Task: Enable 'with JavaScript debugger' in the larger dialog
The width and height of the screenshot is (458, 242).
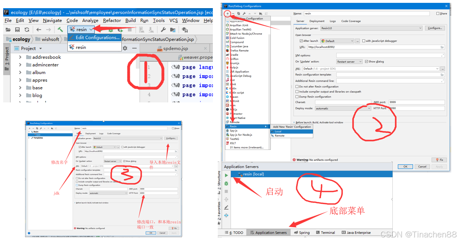Action: (x=364, y=41)
